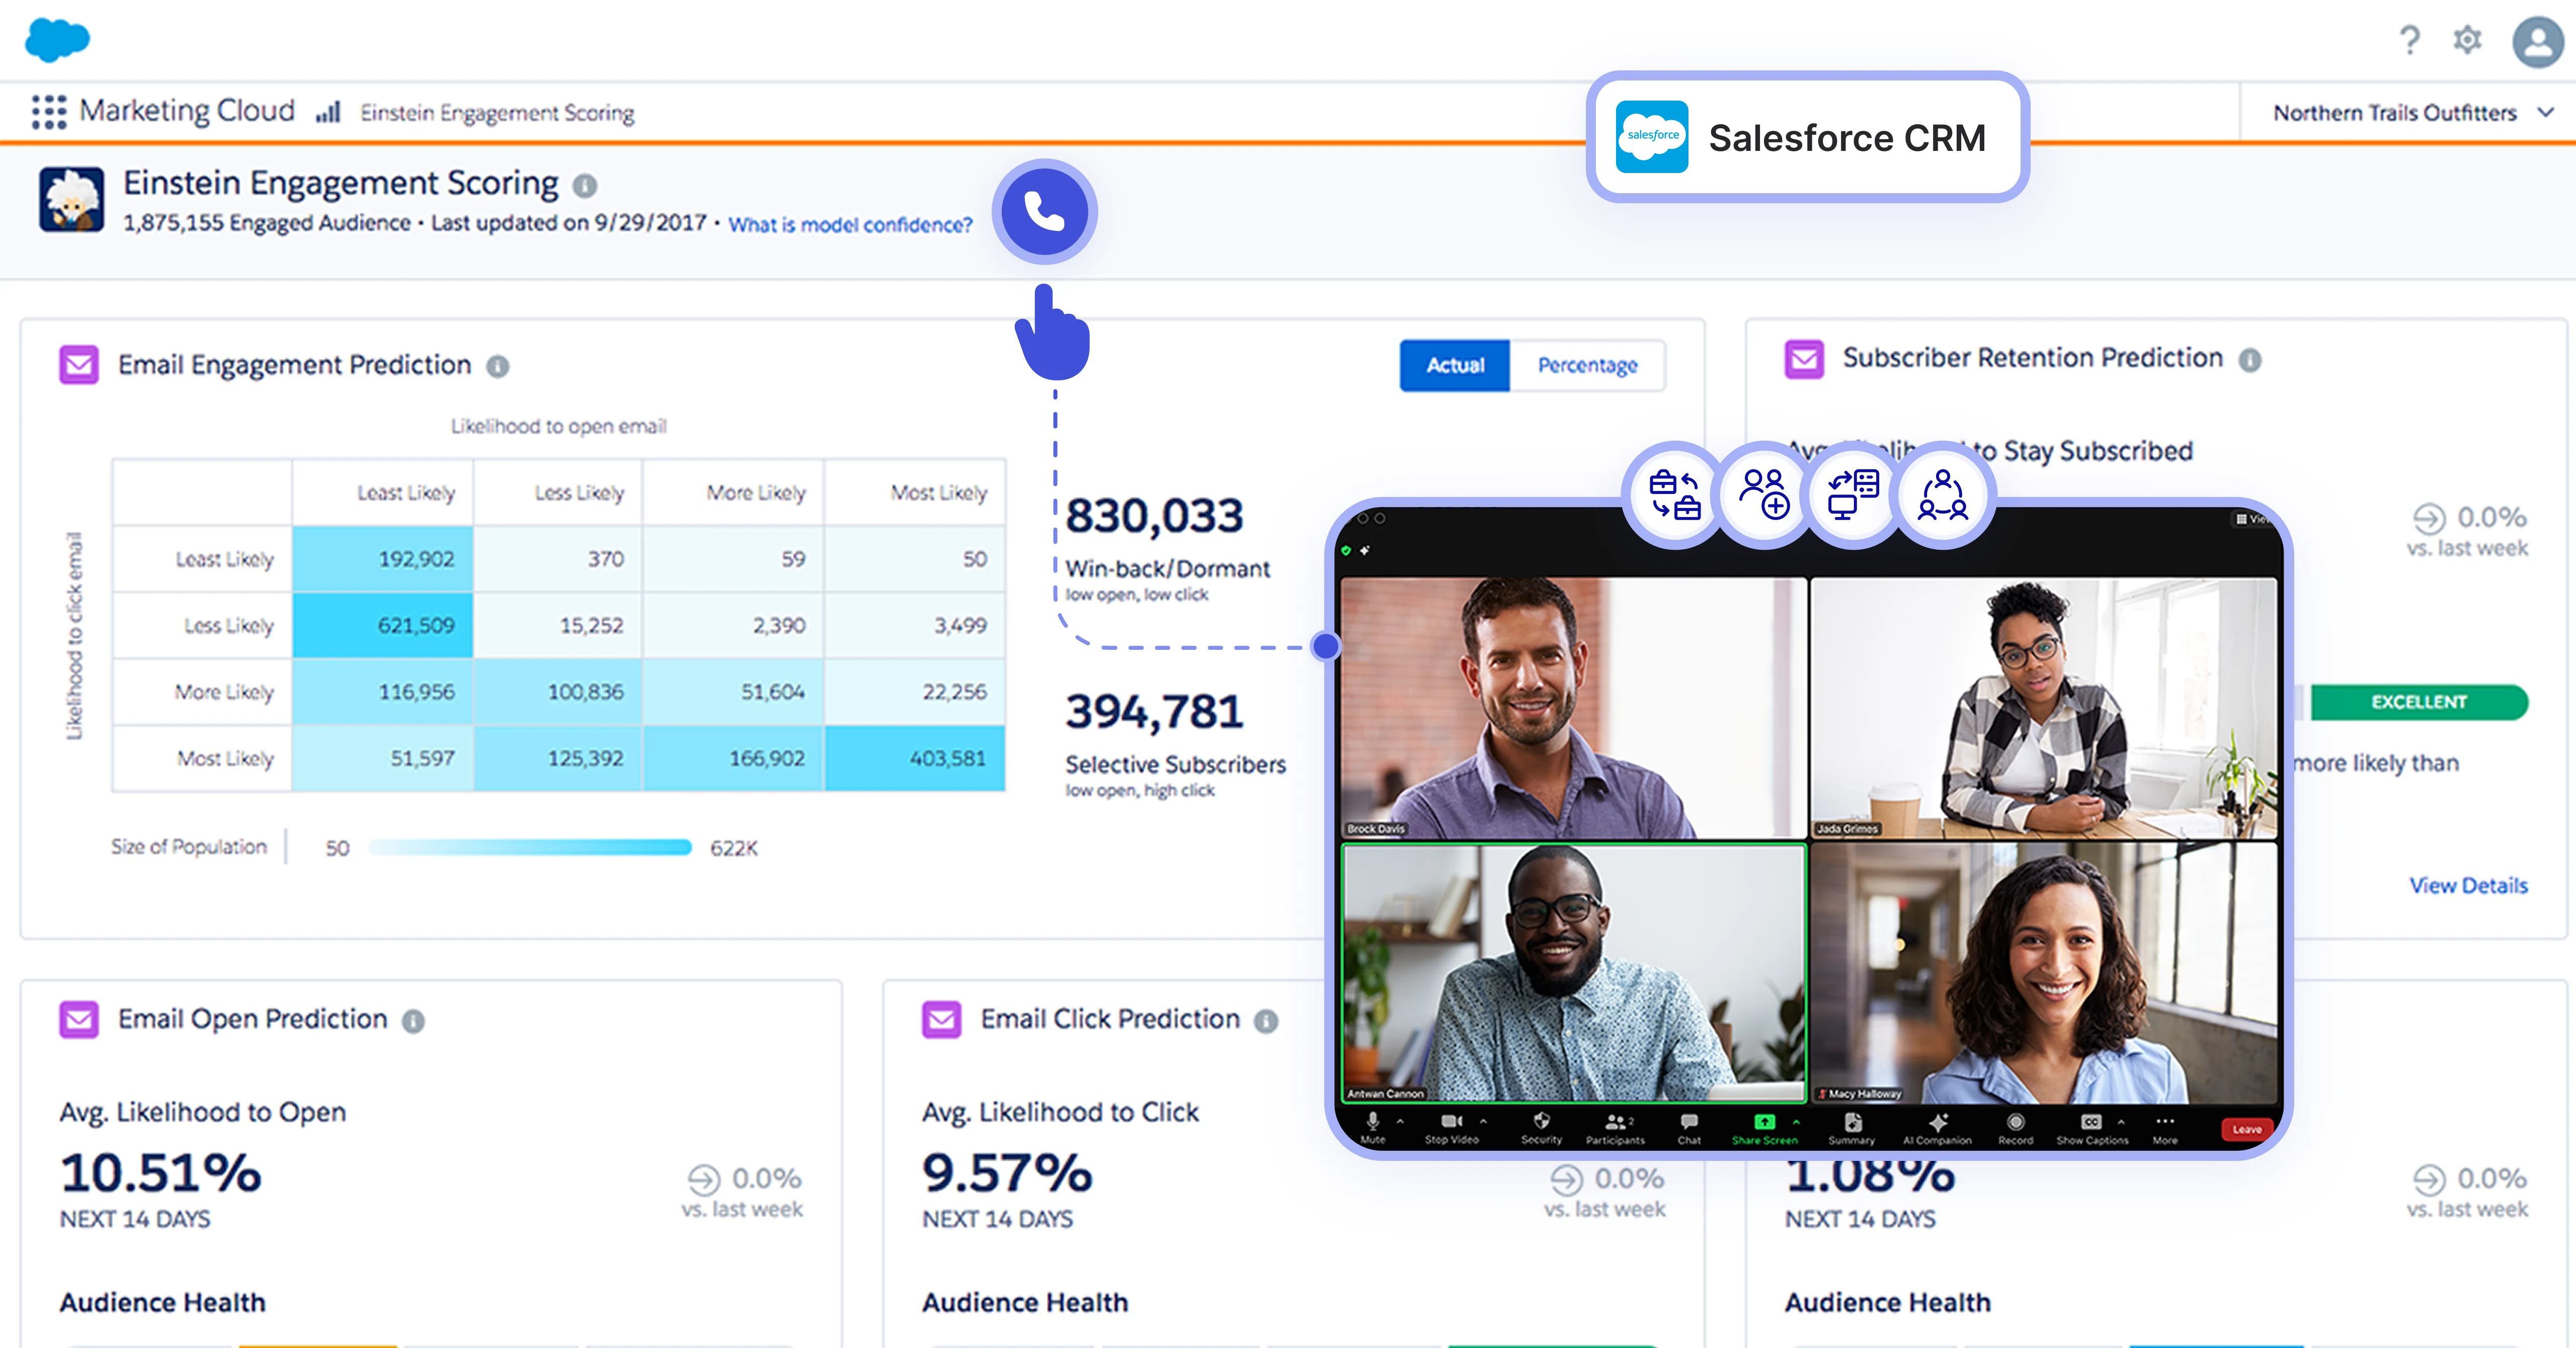Start recording with the Record icon
This screenshot has height=1348, width=2576.
(2015, 1122)
